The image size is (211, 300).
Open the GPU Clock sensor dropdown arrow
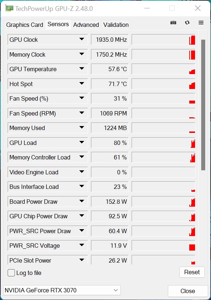click(x=82, y=39)
